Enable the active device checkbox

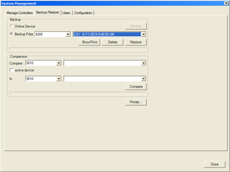click(12, 70)
